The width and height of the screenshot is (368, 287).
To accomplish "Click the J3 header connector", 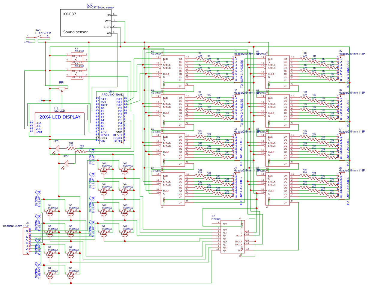I will tap(237, 147).
